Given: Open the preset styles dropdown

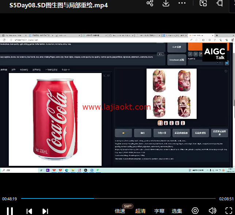Looking at the screenshot, I should pyautogui.click(x=206, y=63).
